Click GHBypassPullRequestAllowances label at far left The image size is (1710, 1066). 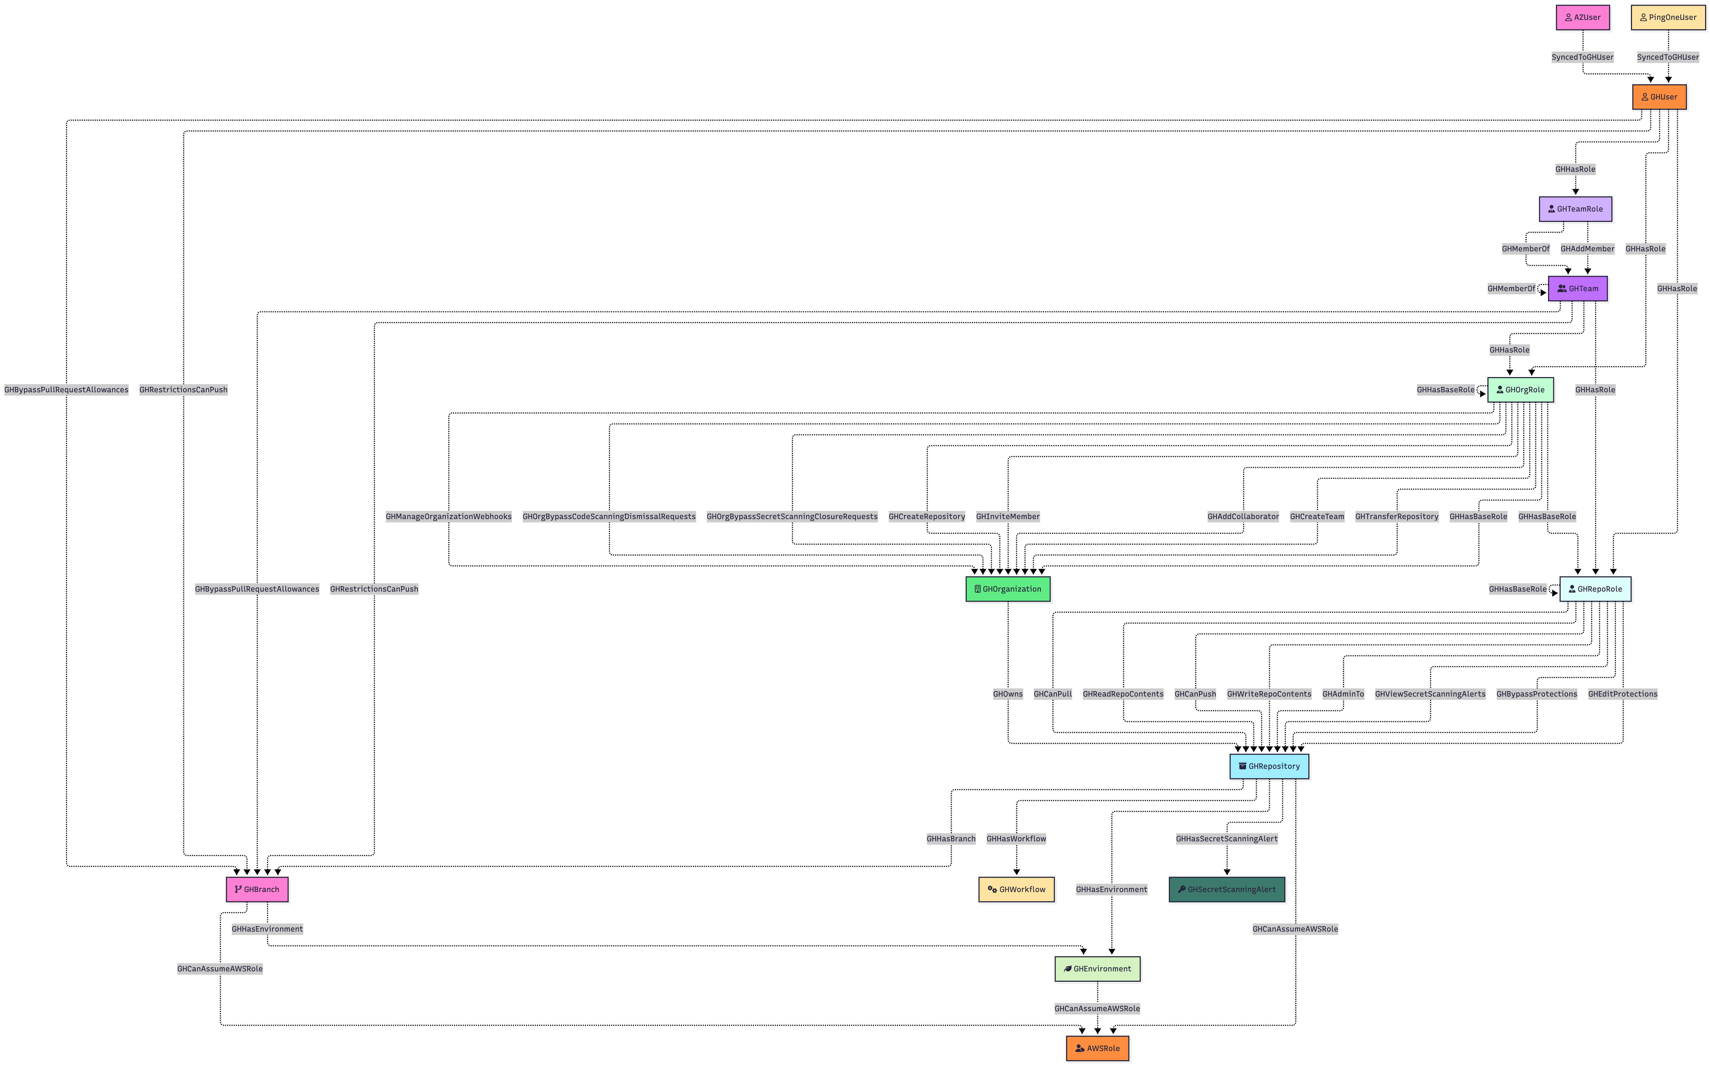(x=66, y=390)
